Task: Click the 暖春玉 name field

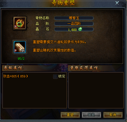Action: point(74,18)
